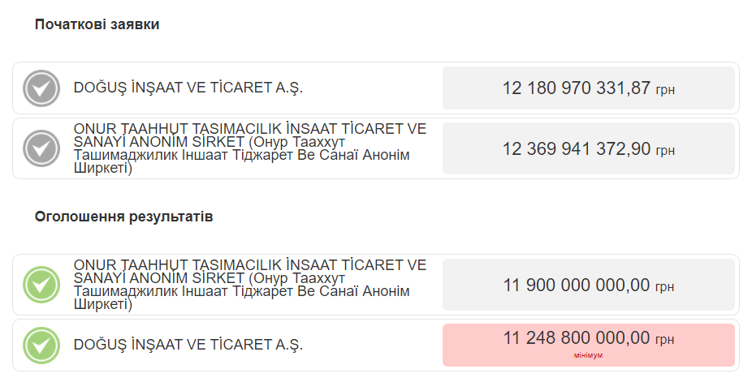
Task: Click грн next to 12 180 970 331,87
Action: click(x=665, y=90)
